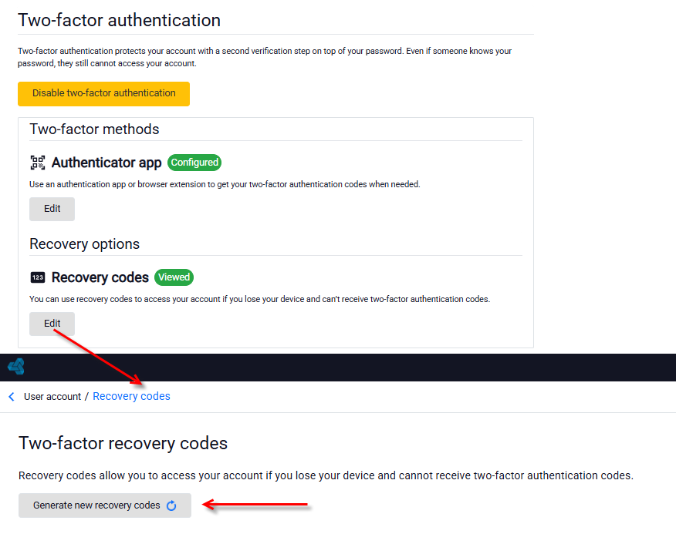
Task: Edit the Authenticator app method
Action: [52, 209]
